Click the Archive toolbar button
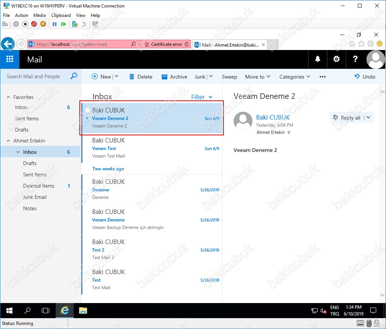The width and height of the screenshot is (386, 329). pos(174,77)
